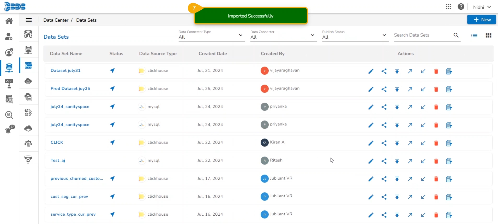Viewport: 498px width, 224px height.
Task: Delete the CLICK data set
Action: [436, 143]
